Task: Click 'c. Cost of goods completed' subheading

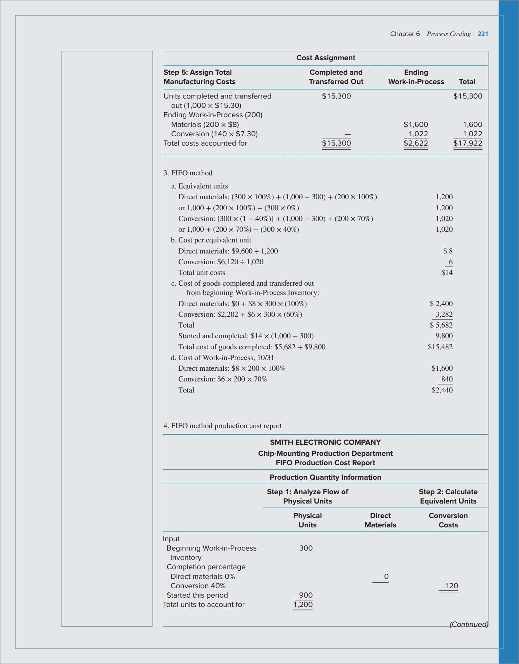Action: point(245,288)
